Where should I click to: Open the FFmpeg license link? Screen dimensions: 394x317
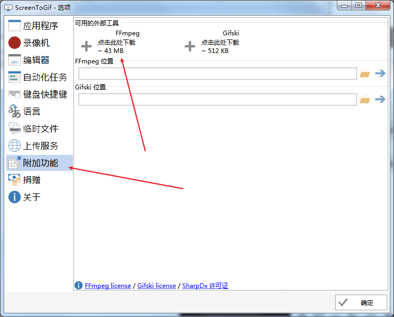[108, 286]
